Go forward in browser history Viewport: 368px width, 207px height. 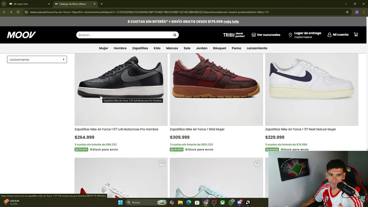pos(11,12)
